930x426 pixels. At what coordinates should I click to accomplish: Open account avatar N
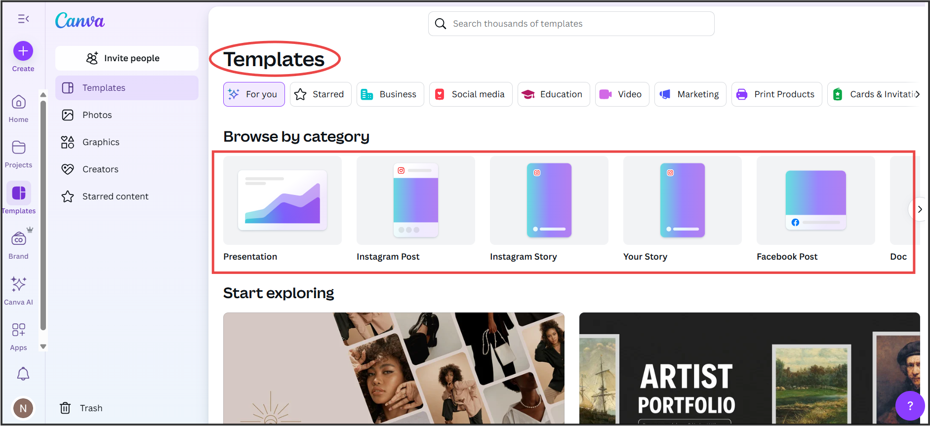[x=23, y=408]
